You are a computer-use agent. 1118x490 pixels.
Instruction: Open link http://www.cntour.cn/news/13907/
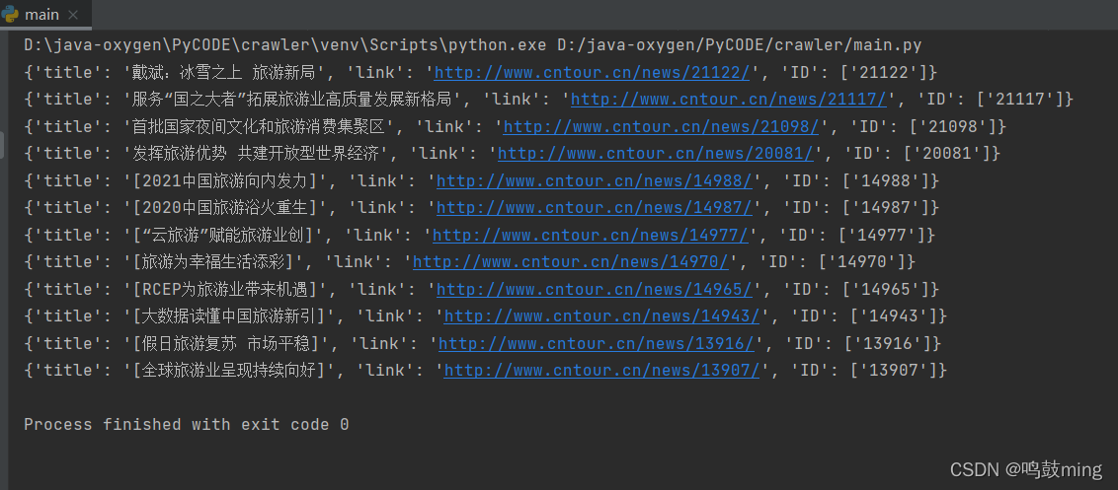point(601,371)
